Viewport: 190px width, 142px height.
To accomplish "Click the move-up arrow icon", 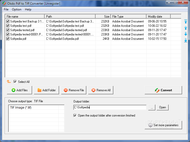I will click(185, 28).
